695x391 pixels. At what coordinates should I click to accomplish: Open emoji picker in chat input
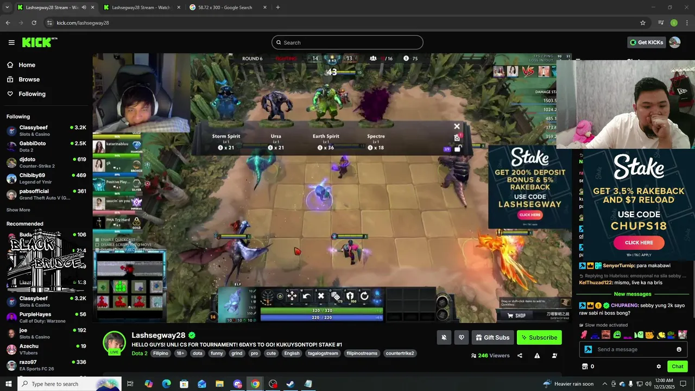[679, 349]
